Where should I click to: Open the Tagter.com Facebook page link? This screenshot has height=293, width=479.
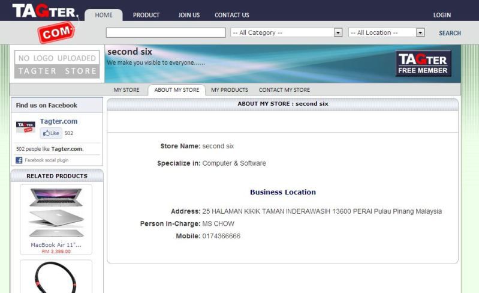(59, 121)
